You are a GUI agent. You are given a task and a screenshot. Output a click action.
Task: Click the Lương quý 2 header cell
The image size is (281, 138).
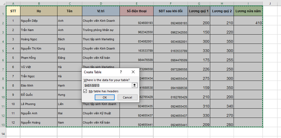point(222,11)
